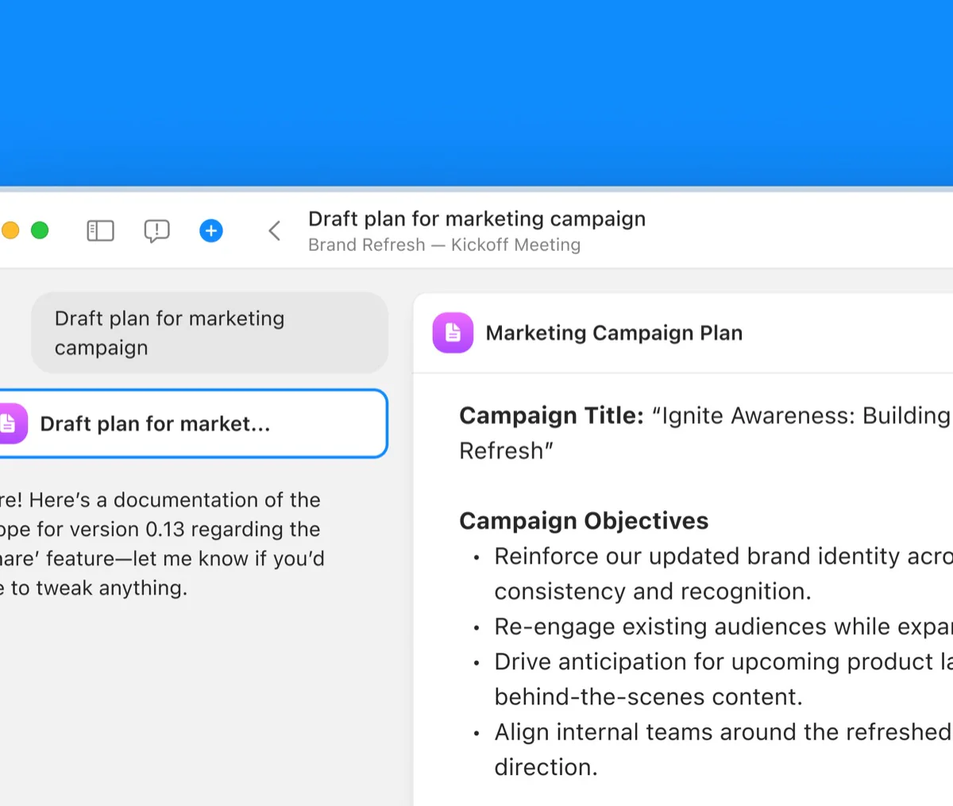The image size is (953, 806).
Task: Select the 'Draft plan for marketing campaign' message bubble
Action: [210, 333]
